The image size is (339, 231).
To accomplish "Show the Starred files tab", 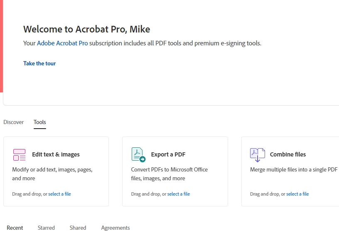I will pyautogui.click(x=46, y=228).
